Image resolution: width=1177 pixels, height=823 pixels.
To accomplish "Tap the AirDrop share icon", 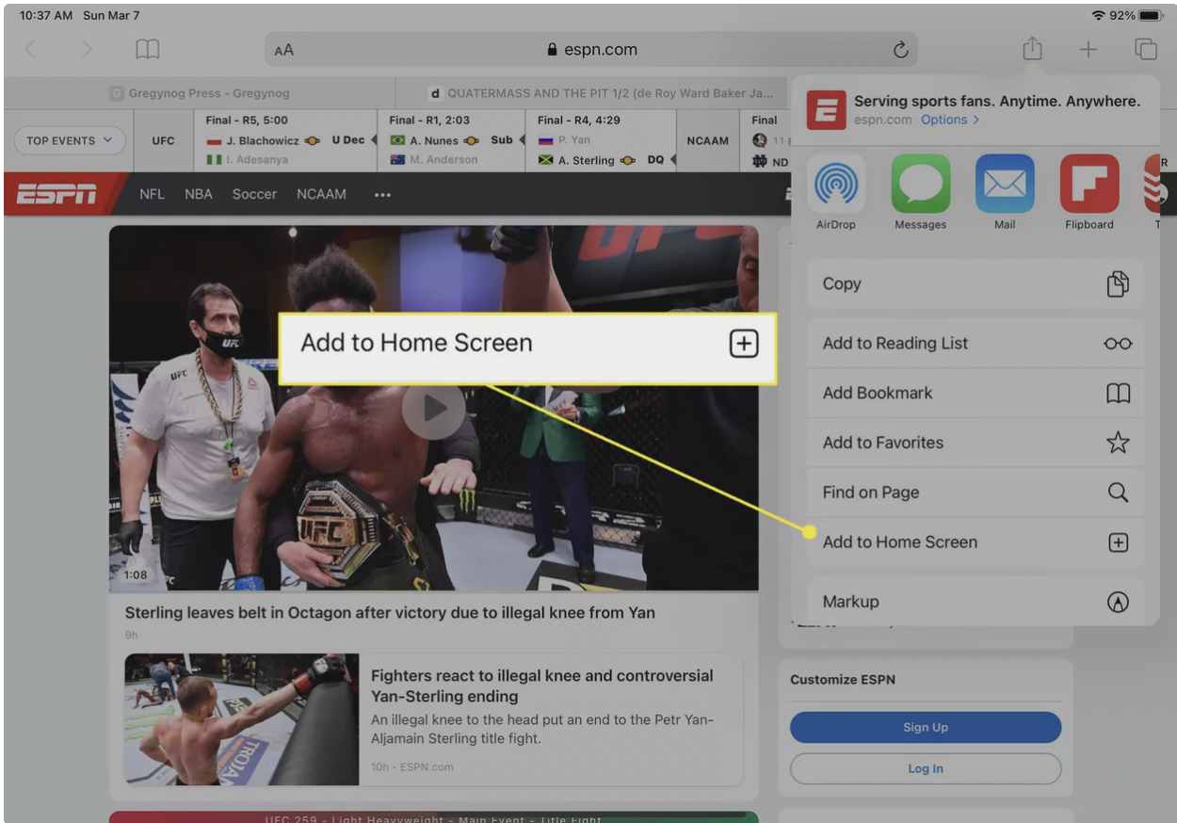I will (x=835, y=184).
